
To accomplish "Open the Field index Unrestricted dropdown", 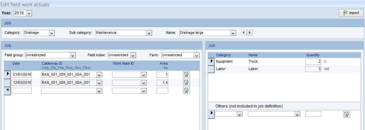I will click(133, 55).
